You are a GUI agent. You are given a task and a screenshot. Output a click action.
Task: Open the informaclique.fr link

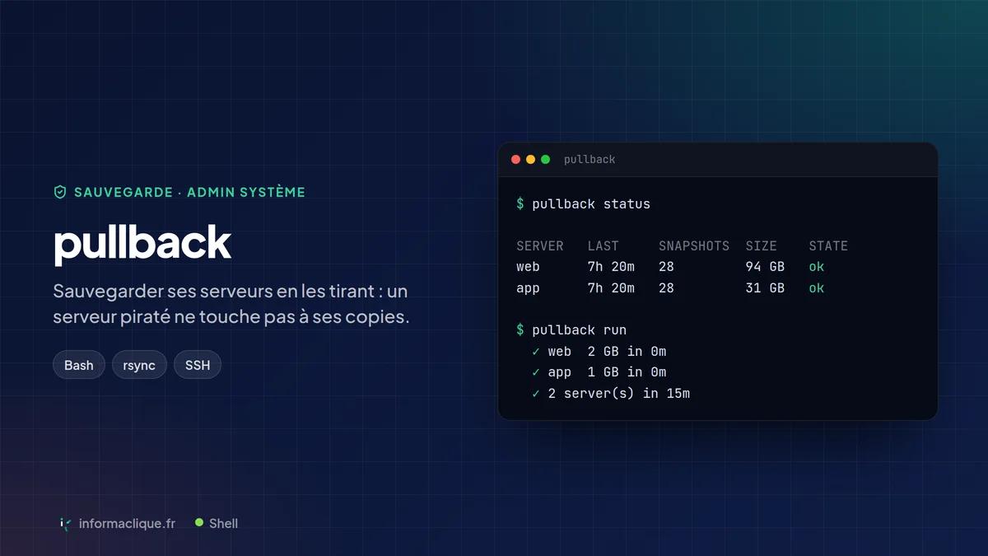tap(127, 523)
